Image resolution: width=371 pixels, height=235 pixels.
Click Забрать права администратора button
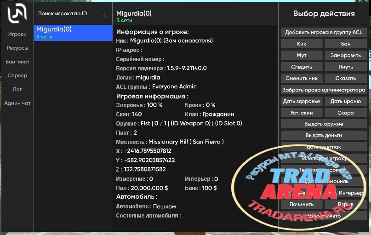(324, 90)
